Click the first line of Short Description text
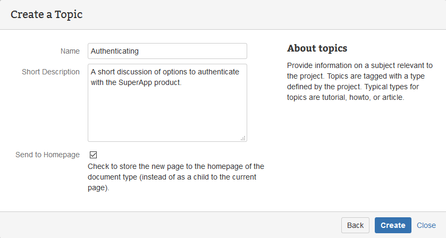The image size is (446, 238). pos(165,72)
